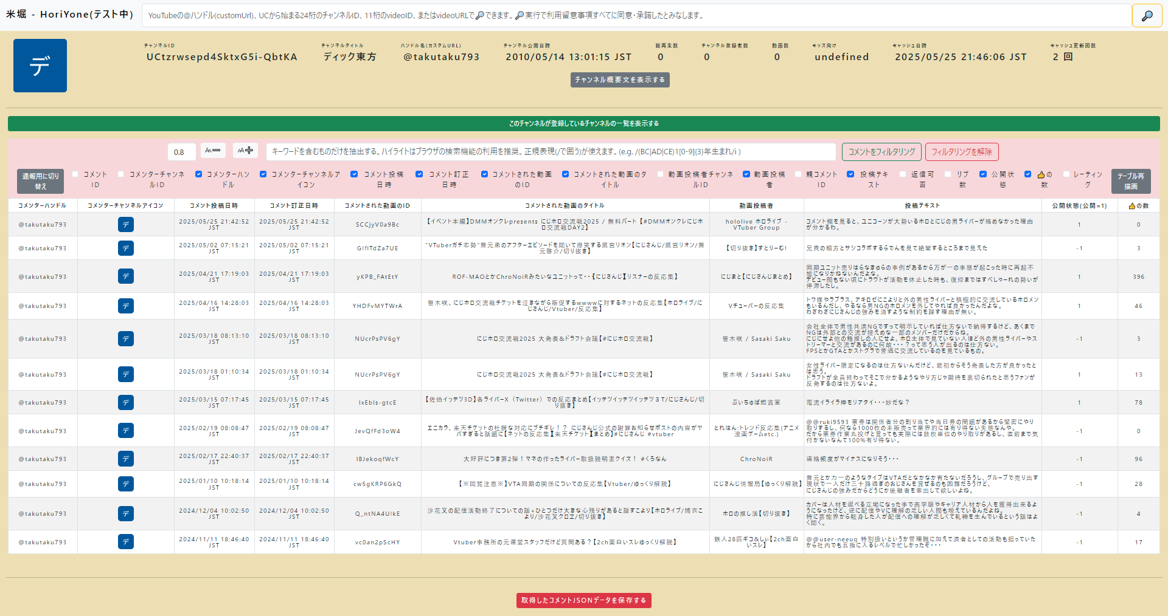Click hololive ホロライブ - VTuber Group cell
Screen dimensions: 1168x616
(757, 225)
